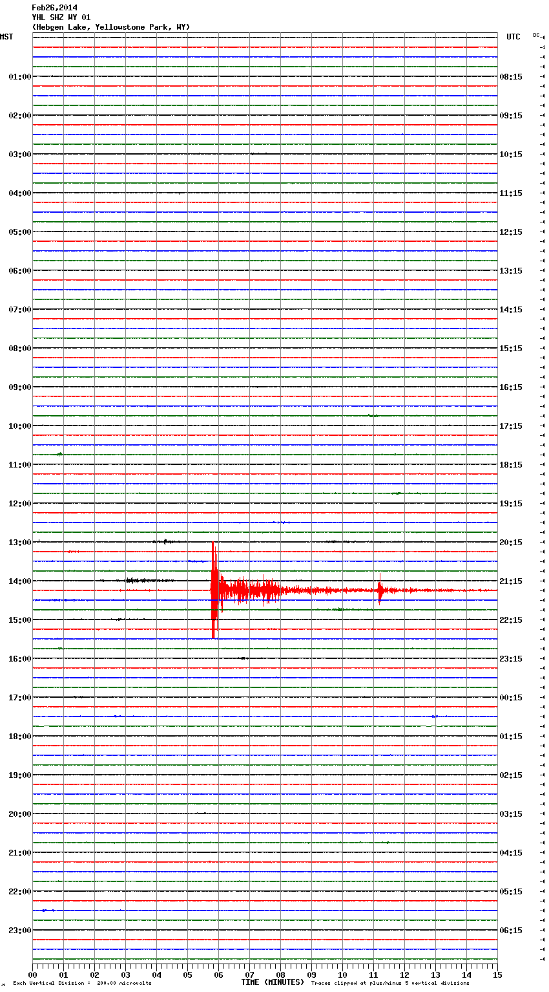Click the 22:15 UTC time label
The width and height of the screenshot is (549, 992).
click(511, 620)
